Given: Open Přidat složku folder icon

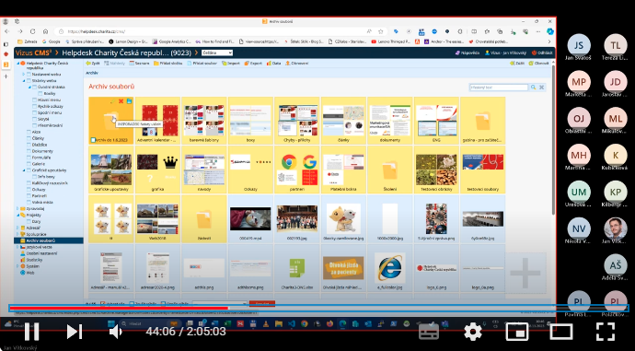Looking at the screenshot, I should coord(156,64).
